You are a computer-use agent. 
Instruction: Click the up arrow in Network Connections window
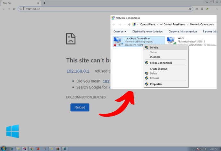click(129, 25)
